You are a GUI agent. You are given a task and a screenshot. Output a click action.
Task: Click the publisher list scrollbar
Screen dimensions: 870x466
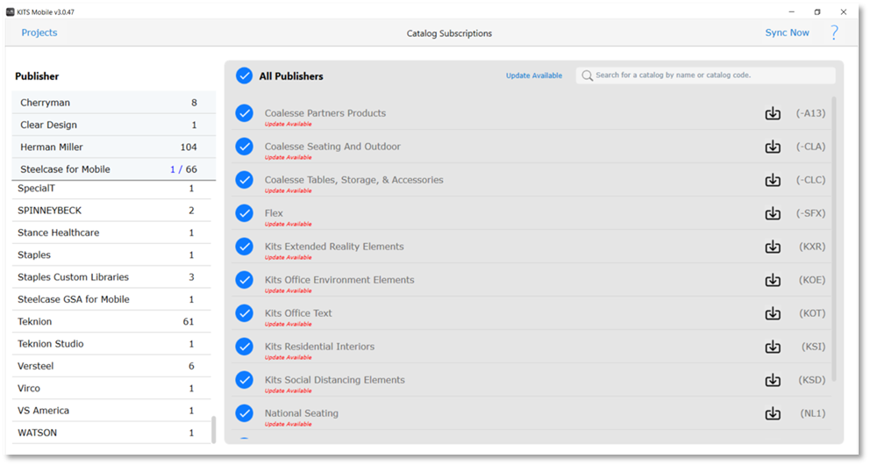pos(214,429)
